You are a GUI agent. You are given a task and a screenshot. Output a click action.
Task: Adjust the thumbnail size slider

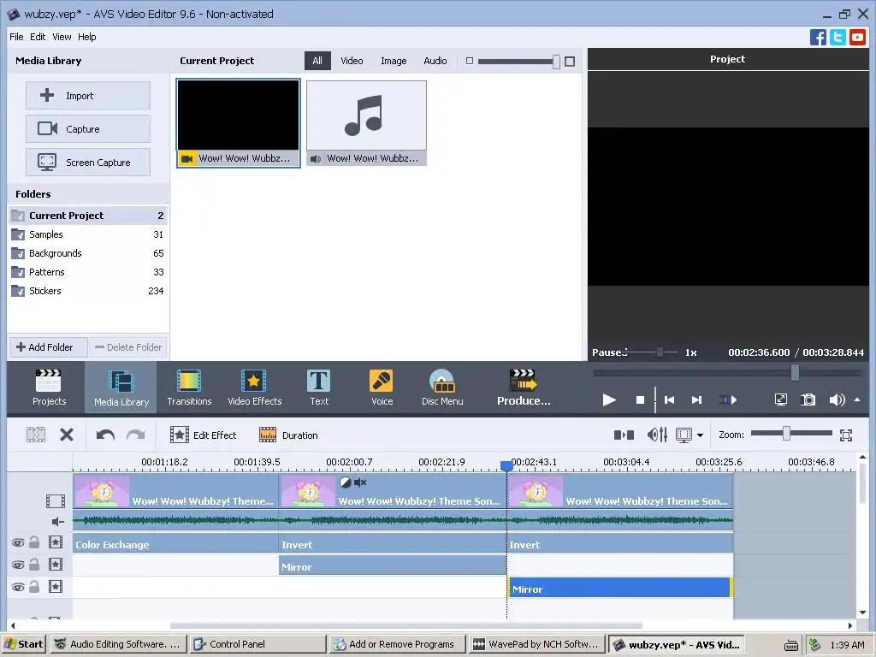click(556, 62)
